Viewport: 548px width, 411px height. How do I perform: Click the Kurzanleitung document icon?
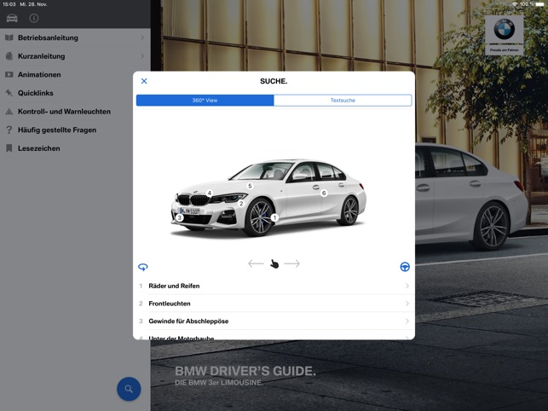pyautogui.click(x=9, y=56)
